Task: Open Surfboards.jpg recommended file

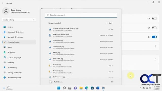Action: [81, 41]
